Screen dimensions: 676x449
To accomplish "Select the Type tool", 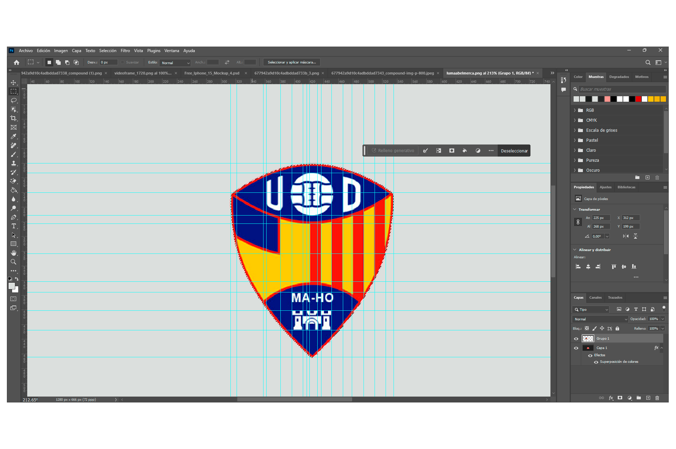I will (13, 226).
